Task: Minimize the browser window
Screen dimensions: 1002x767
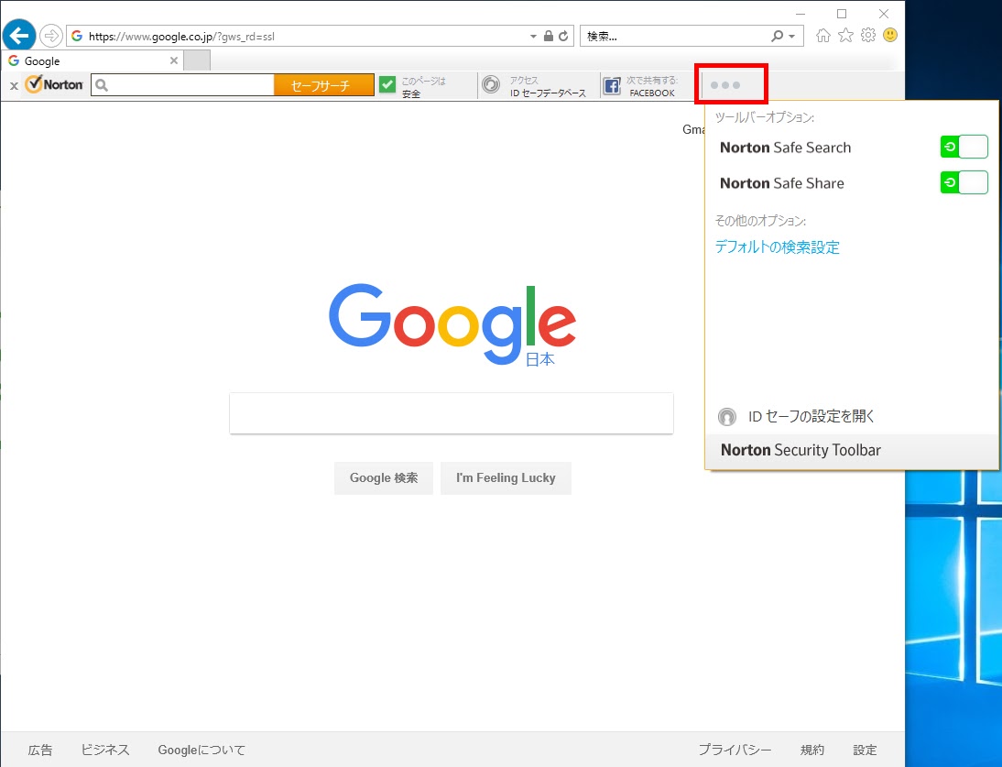Action: pos(801,14)
